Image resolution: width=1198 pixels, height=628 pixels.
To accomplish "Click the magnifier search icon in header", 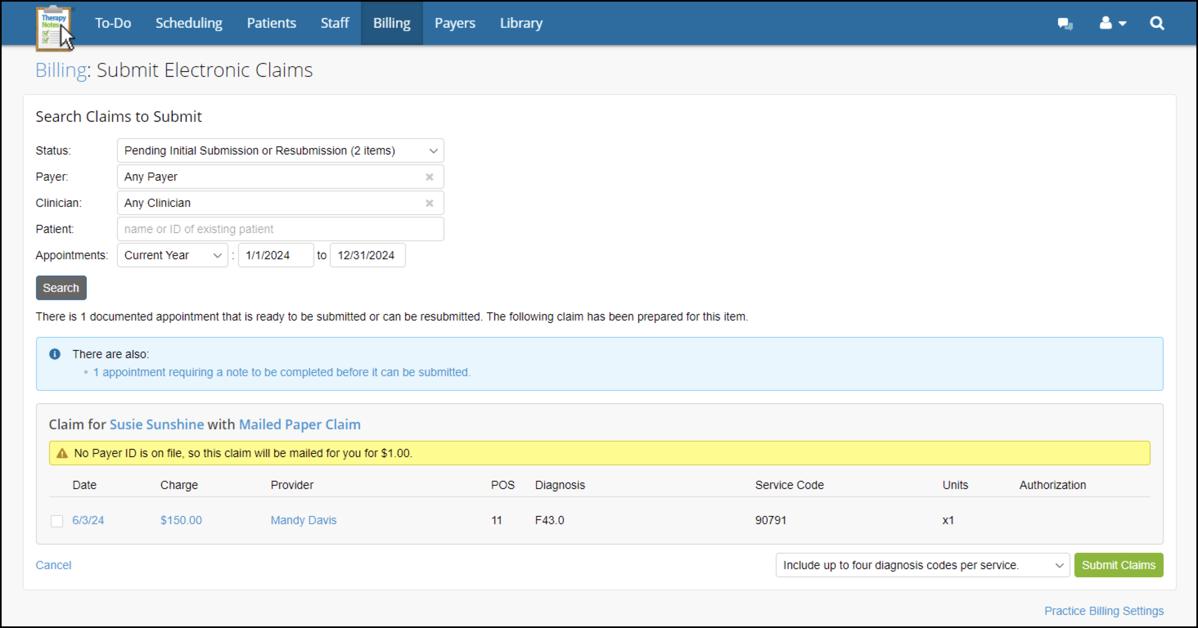I will [1157, 23].
